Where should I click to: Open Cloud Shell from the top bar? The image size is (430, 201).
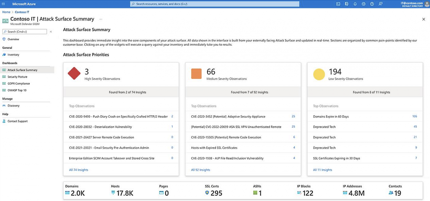coord(338,4)
